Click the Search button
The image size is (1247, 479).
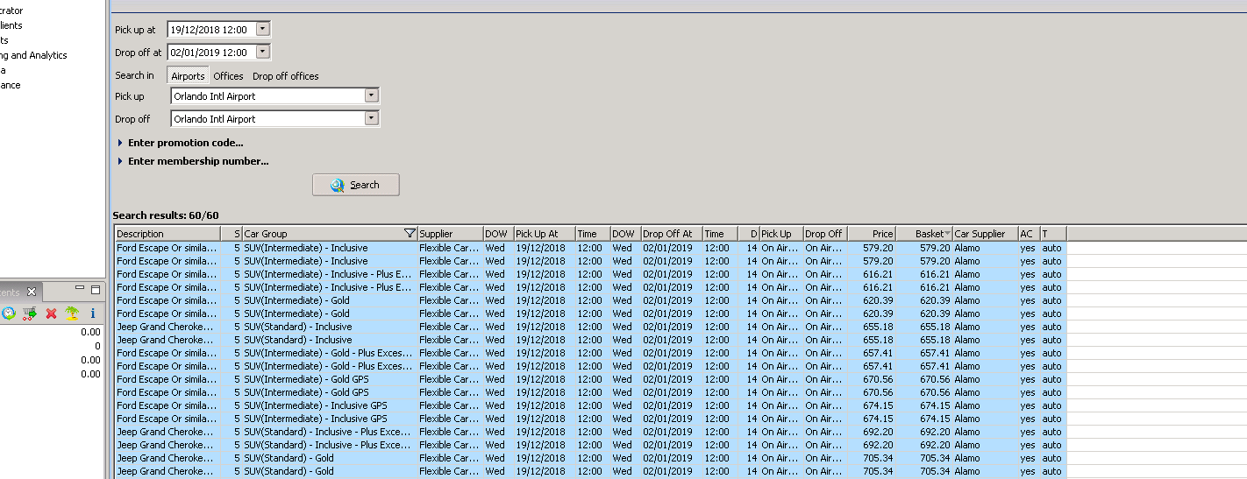(356, 185)
